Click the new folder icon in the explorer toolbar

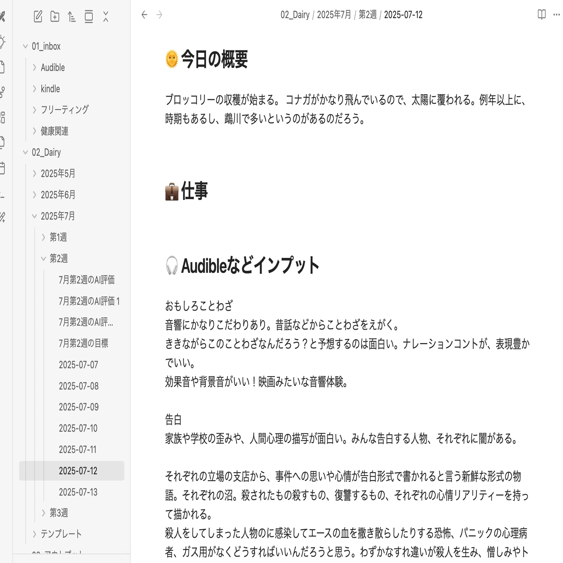[x=55, y=17]
